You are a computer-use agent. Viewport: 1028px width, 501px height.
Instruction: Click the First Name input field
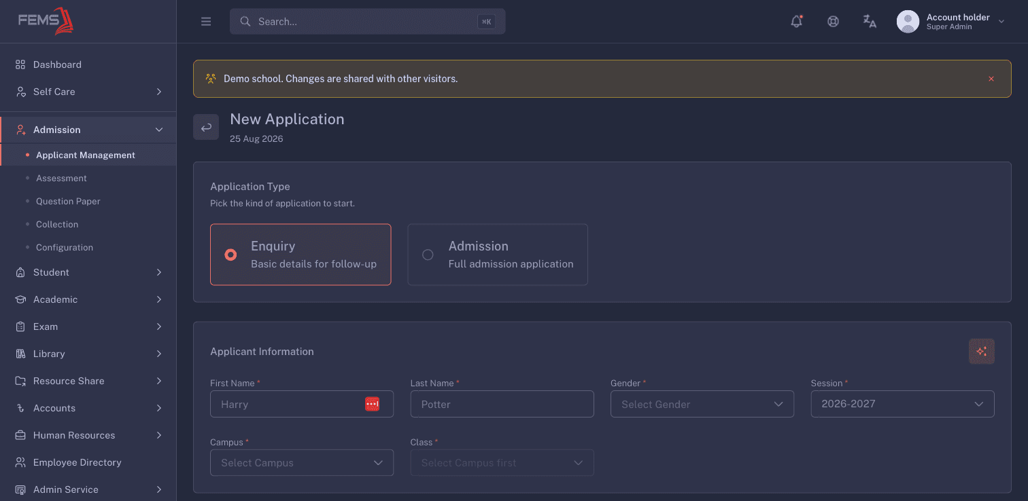tap(302, 404)
